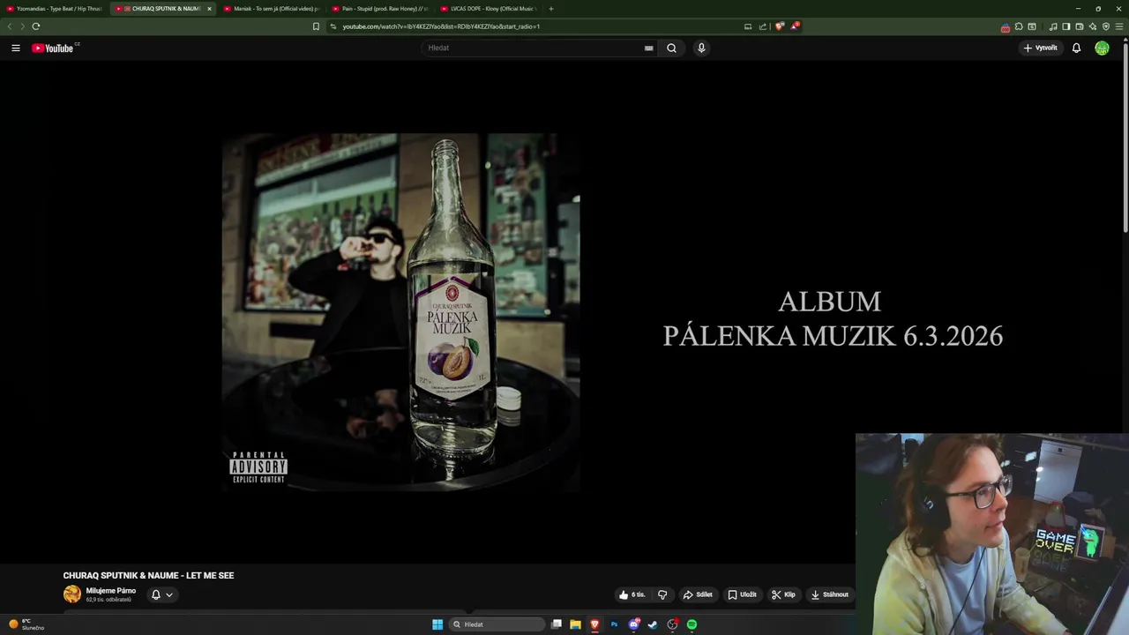Switch to the Maniak - To sem já tab
The width and height of the screenshot is (1129, 635).
point(271,9)
